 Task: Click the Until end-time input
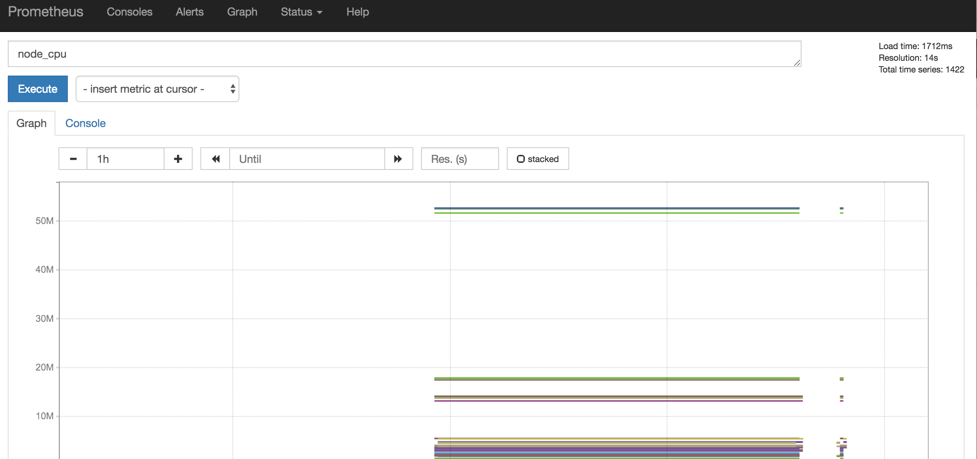(x=307, y=159)
